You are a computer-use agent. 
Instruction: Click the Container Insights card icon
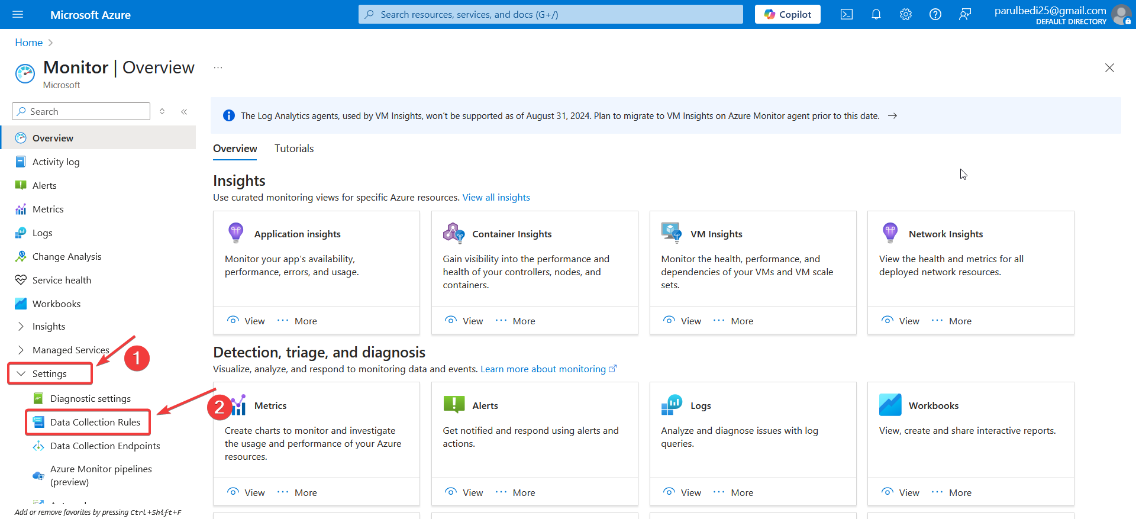(x=454, y=233)
